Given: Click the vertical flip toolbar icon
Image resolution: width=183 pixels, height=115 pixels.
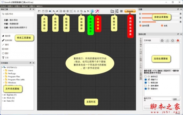Looking at the screenshot, I should (88, 11).
